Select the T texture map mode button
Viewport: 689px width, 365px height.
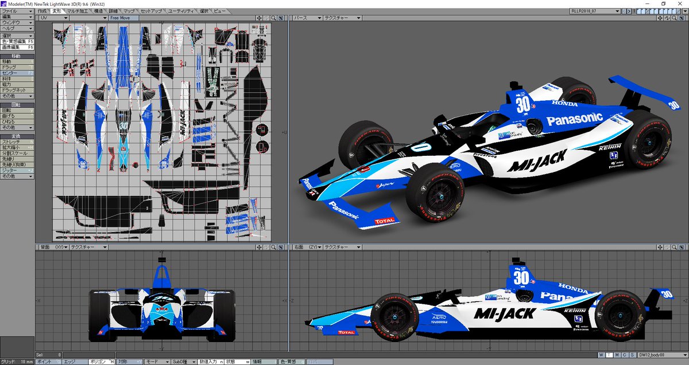609,355
